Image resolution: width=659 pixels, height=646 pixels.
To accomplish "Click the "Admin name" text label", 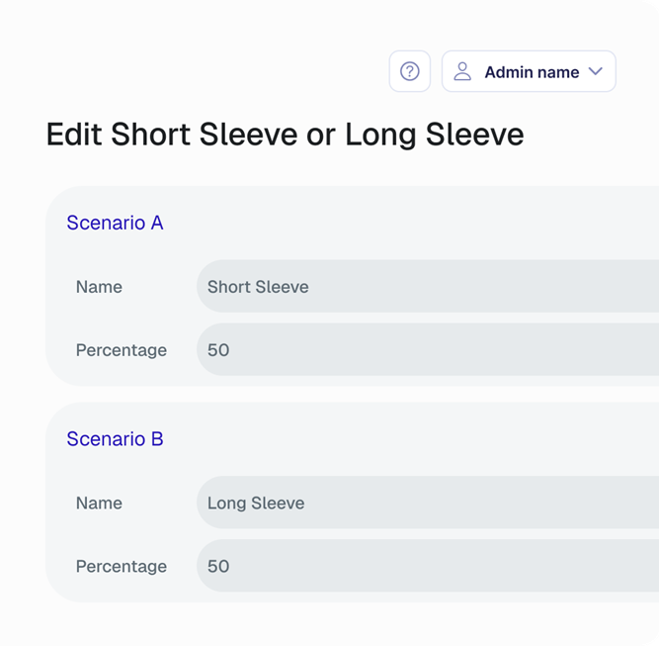I will [532, 72].
